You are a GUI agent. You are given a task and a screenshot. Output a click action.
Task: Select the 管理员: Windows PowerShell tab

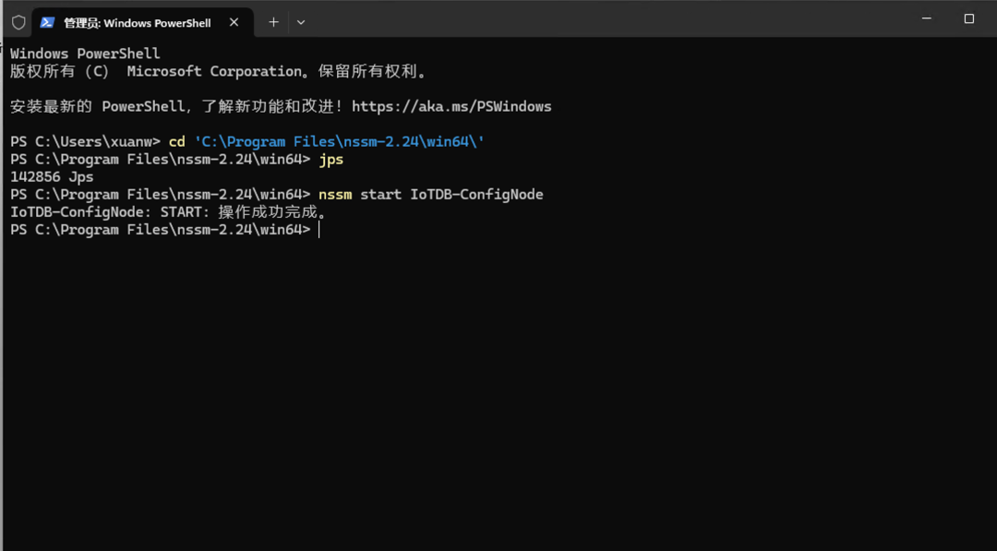click(x=137, y=22)
